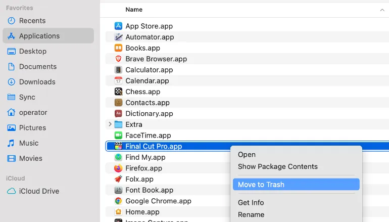Click the Folx rocket icon
The height and width of the screenshot is (222, 389).
pyautogui.click(x=118, y=179)
